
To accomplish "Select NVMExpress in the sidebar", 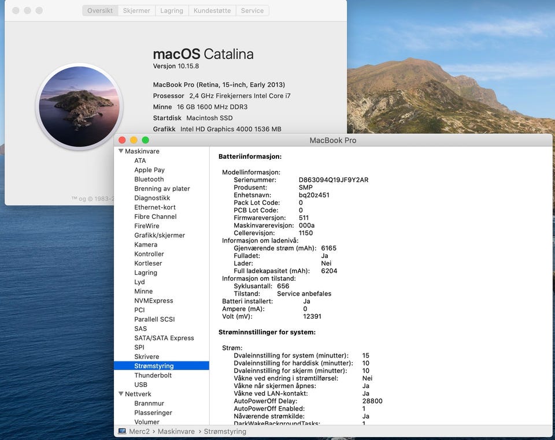I will (154, 300).
